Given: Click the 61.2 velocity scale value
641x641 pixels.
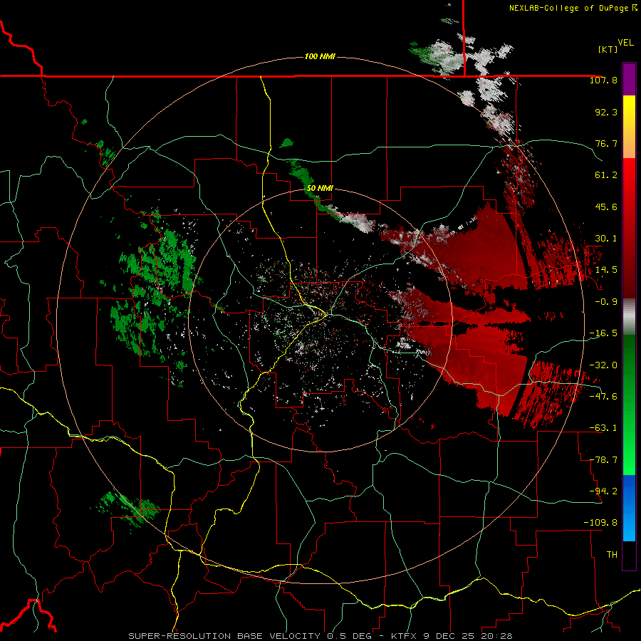Looking at the screenshot, I should [606, 175].
